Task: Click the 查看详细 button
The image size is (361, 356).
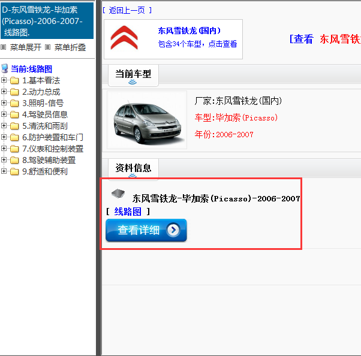Action: [x=146, y=230]
